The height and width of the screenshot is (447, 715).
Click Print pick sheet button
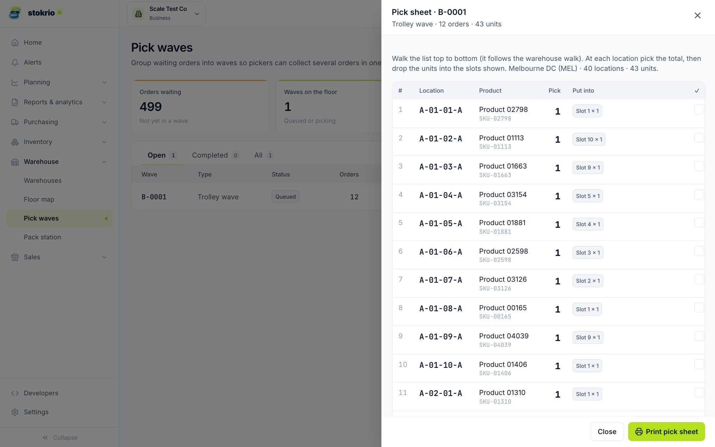[666, 431]
